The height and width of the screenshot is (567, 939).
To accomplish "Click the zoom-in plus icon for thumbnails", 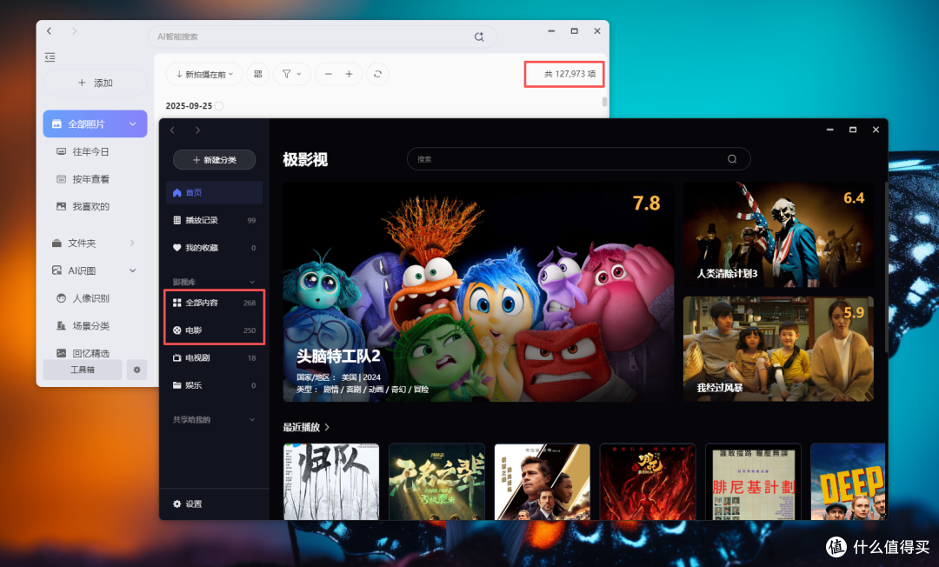I will 349,74.
